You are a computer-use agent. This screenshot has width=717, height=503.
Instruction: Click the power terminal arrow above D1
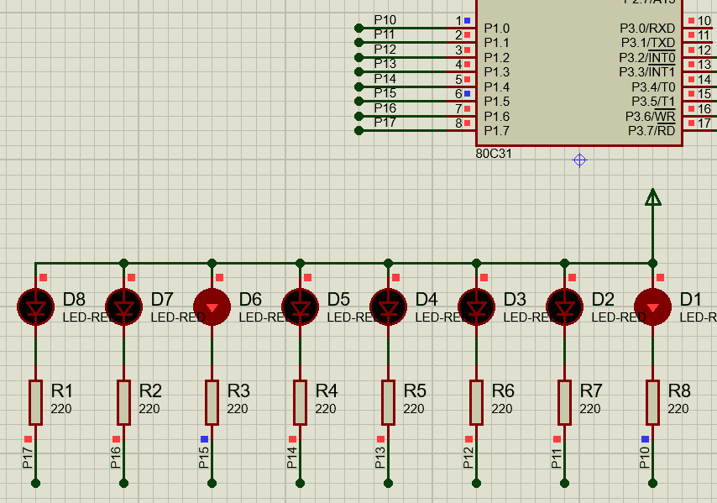652,197
